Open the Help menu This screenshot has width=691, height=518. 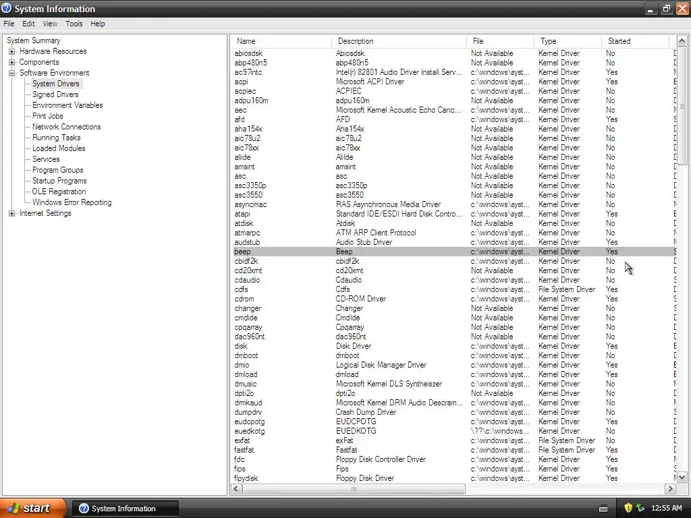97,24
